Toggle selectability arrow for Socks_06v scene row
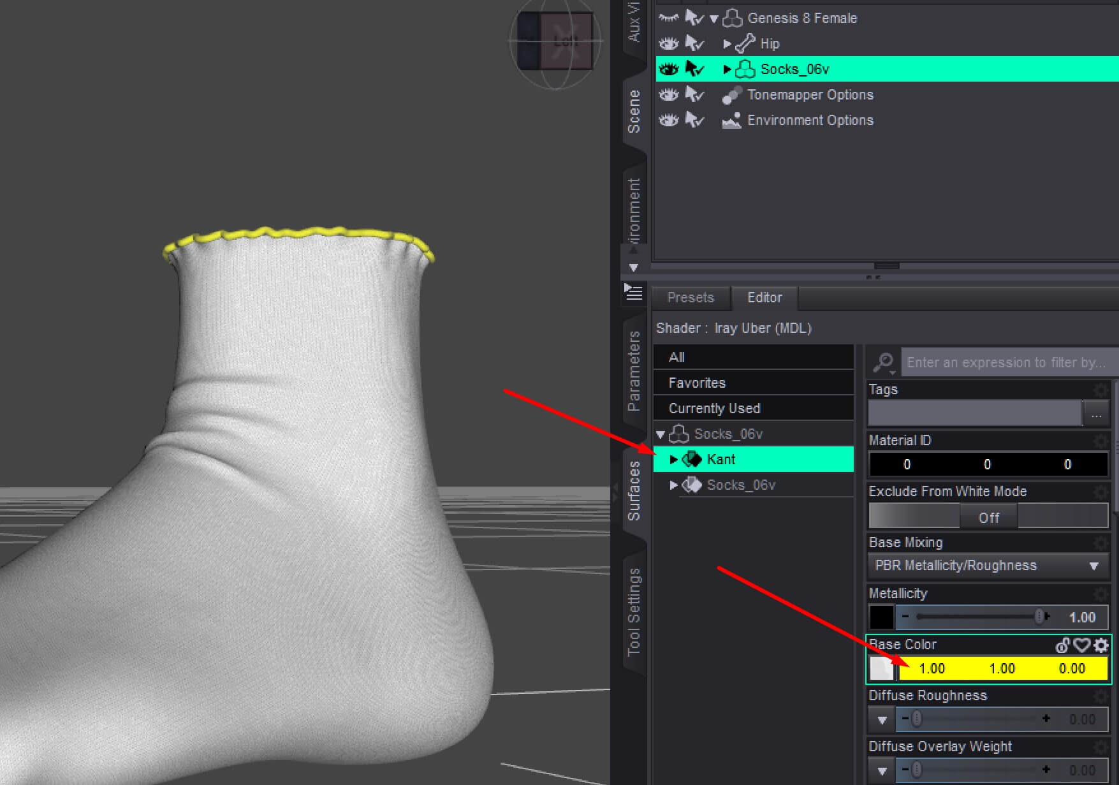 (x=694, y=69)
